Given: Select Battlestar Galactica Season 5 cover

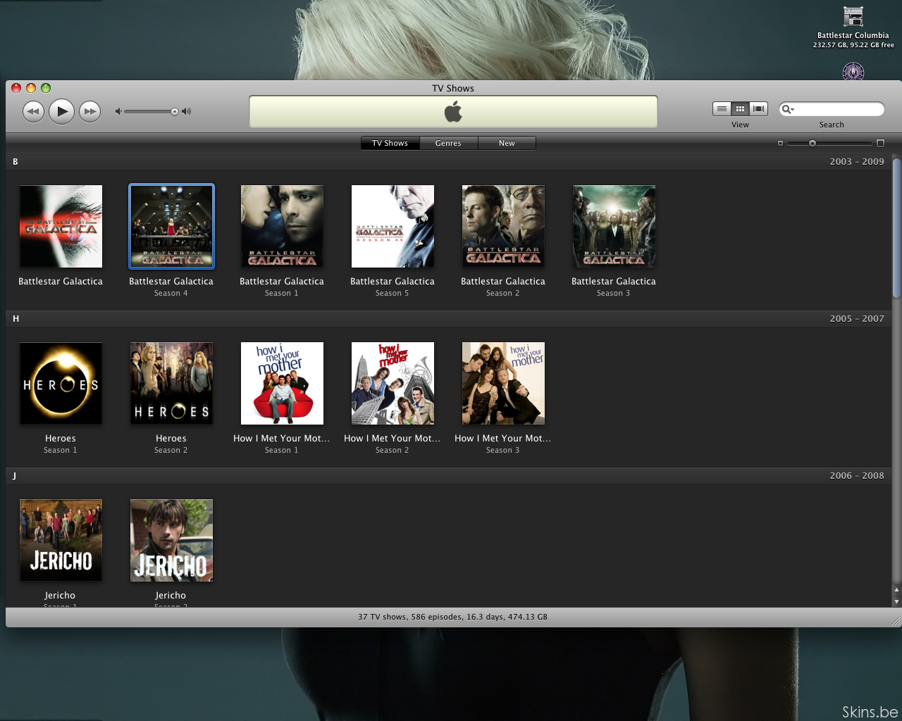Looking at the screenshot, I should pos(393,227).
